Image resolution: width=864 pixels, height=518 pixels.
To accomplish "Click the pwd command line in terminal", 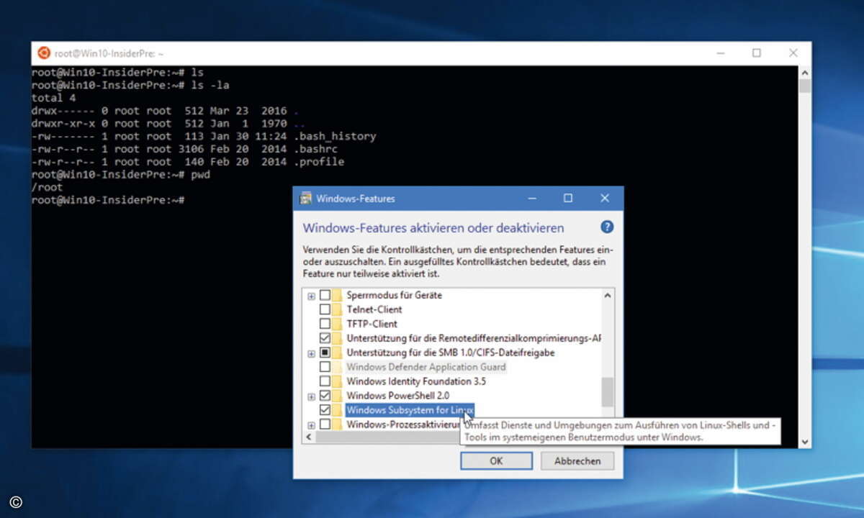I will coord(120,175).
